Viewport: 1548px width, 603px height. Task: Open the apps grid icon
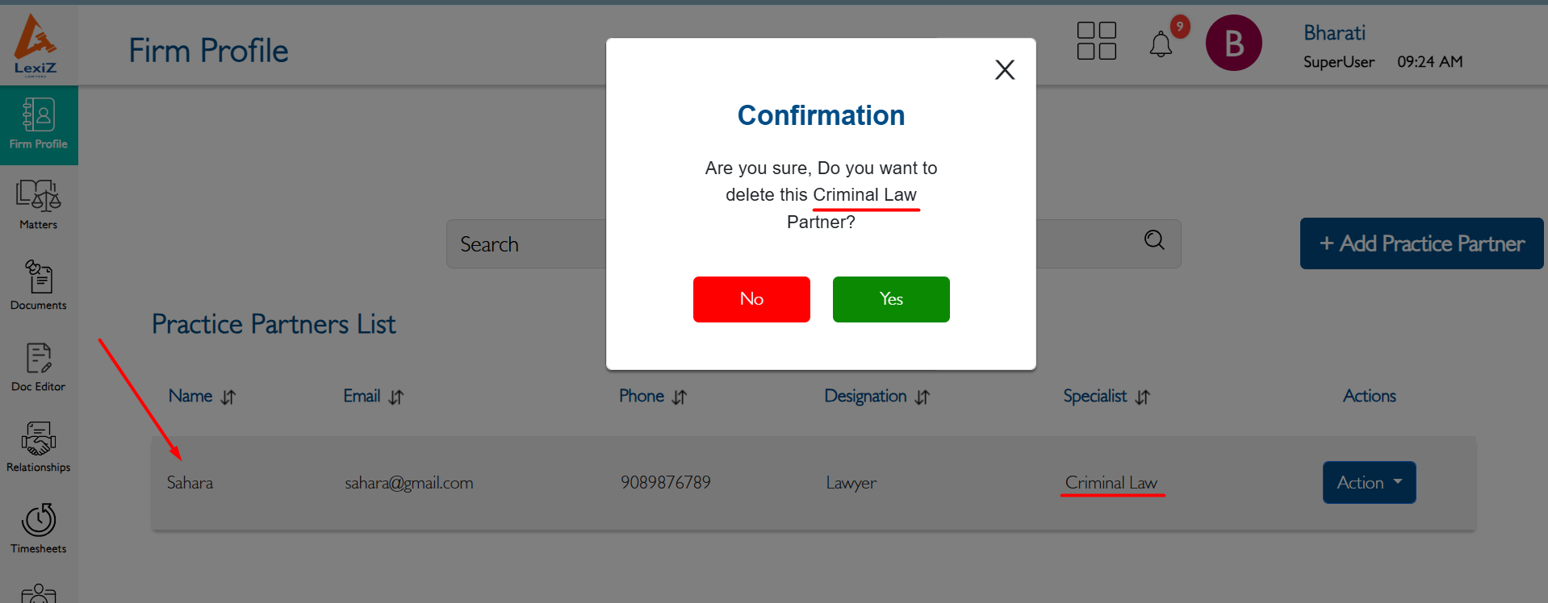coord(1096,41)
